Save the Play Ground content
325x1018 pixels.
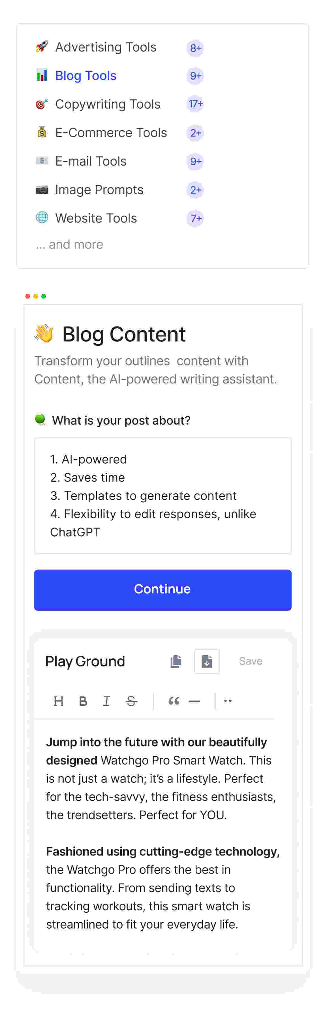point(250,661)
